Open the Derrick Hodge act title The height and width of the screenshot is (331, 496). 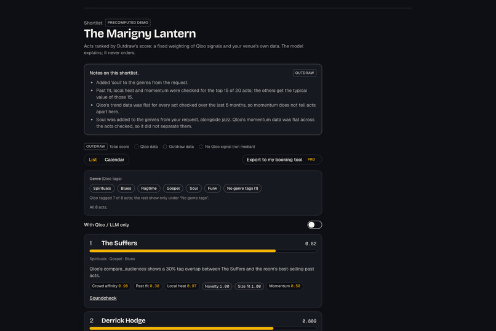point(123,321)
